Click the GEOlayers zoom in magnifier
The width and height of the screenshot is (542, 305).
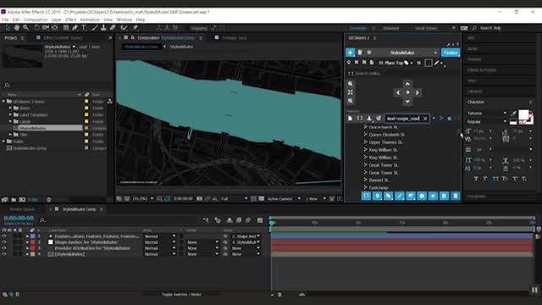[x=350, y=84]
